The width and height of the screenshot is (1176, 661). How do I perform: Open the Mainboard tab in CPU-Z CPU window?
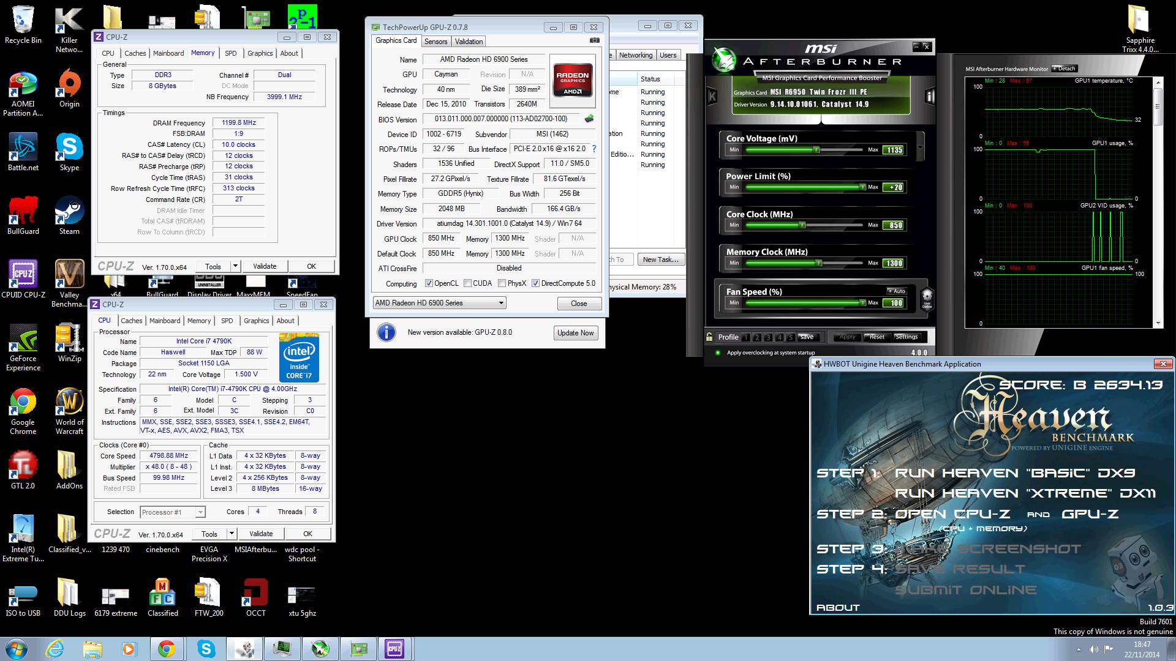[165, 321]
